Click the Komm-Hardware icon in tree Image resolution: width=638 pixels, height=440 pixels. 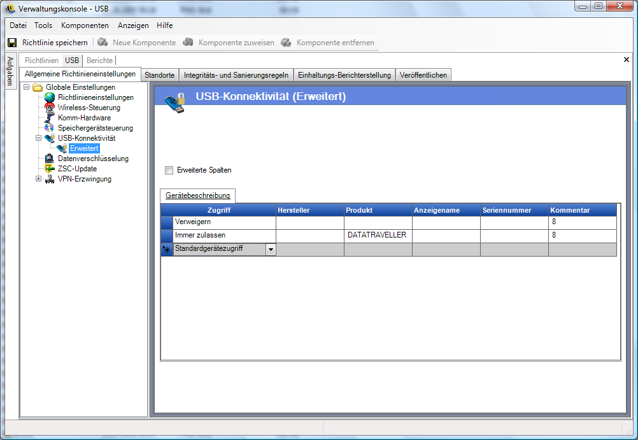50,118
